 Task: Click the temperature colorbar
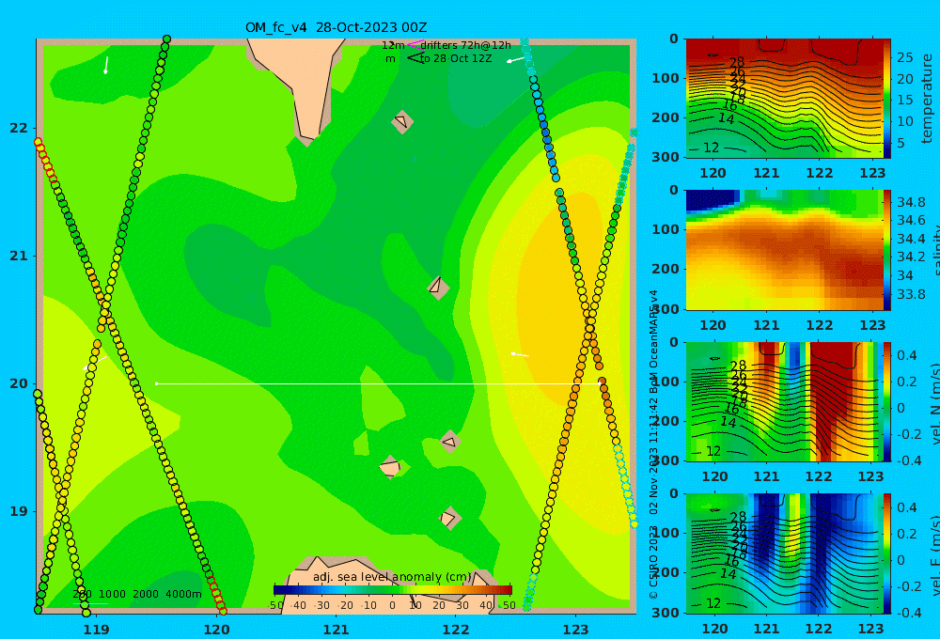[886, 98]
